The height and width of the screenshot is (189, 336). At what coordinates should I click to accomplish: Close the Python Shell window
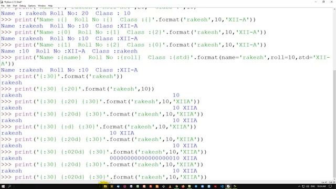331,2
